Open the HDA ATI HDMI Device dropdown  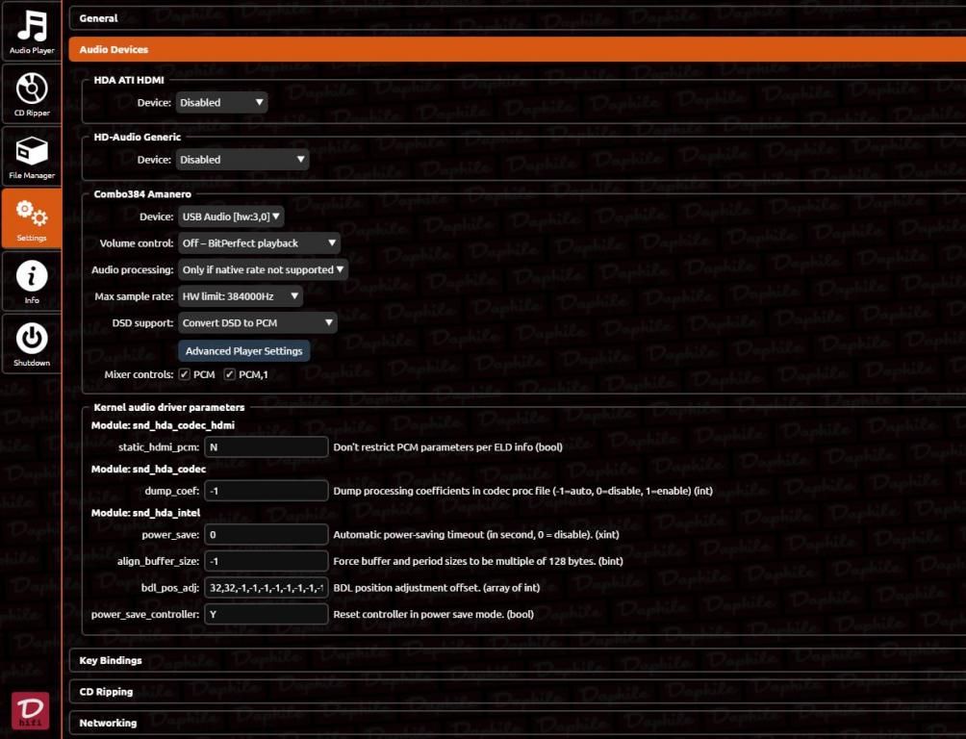point(222,102)
